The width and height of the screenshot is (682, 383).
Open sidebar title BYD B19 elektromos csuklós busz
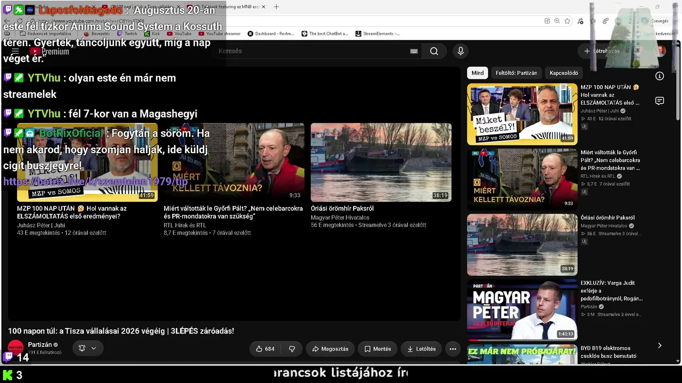(608, 352)
